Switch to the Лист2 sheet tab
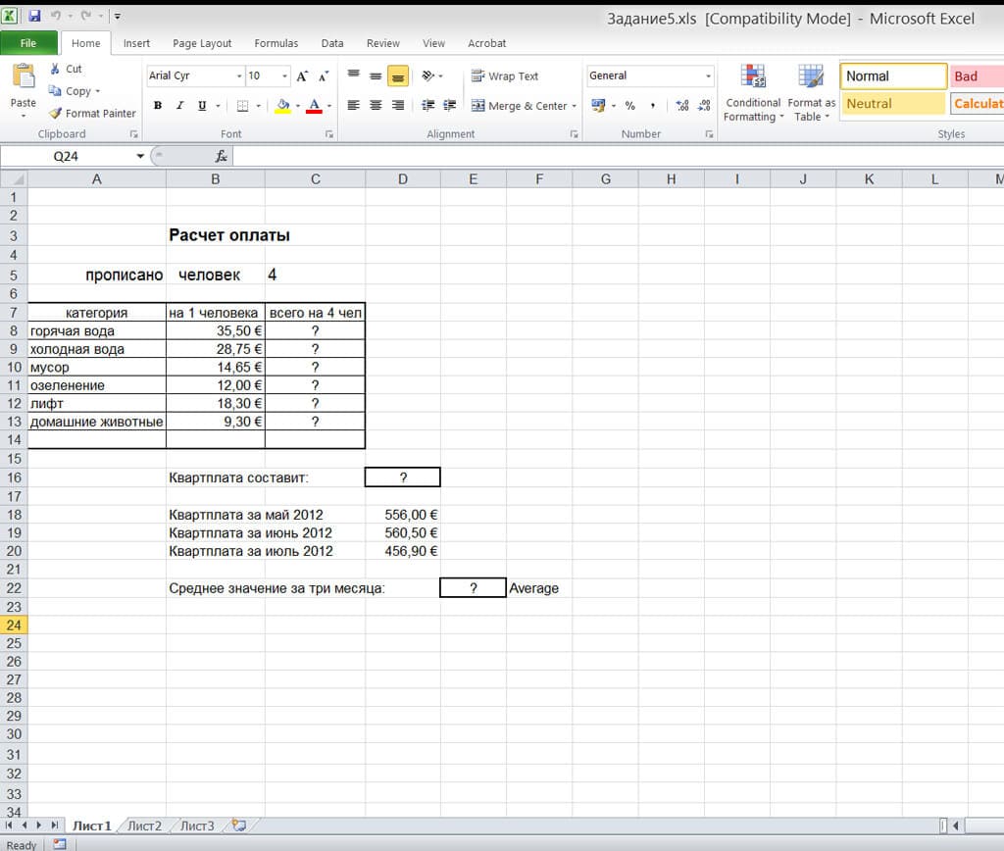Screen dimensions: 1004x851 pyautogui.click(x=144, y=826)
